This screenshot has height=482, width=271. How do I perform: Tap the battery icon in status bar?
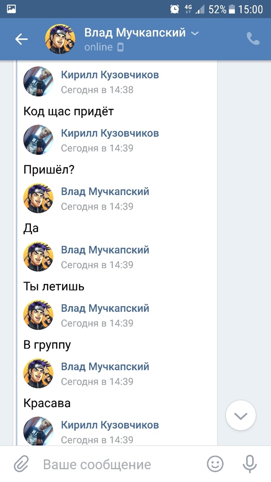[232, 9]
